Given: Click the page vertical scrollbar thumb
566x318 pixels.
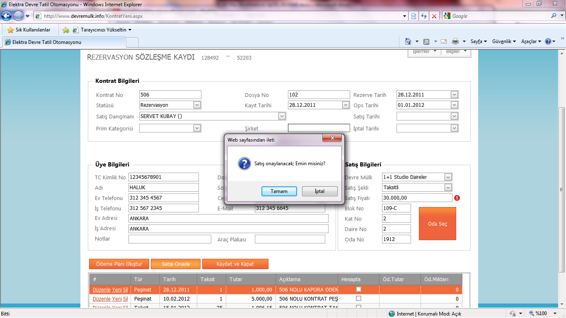Looking at the screenshot, I should pos(562,190).
